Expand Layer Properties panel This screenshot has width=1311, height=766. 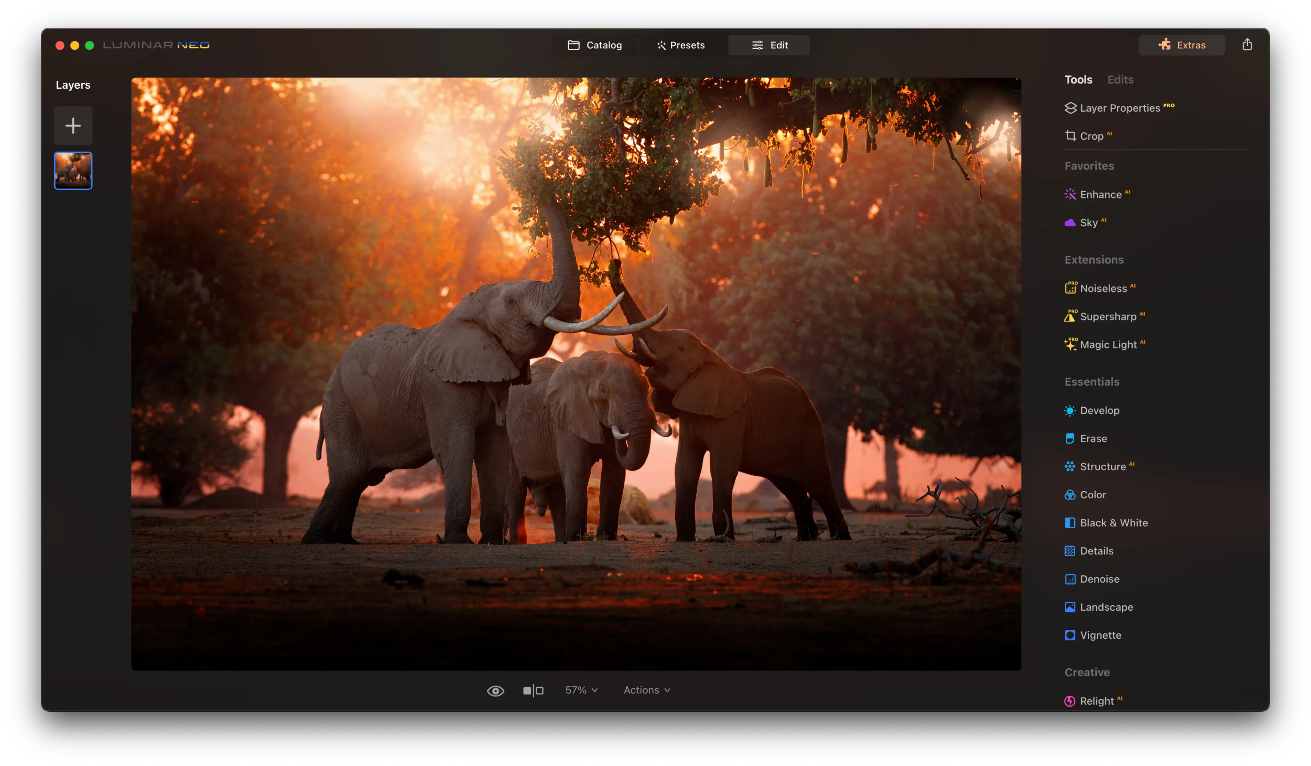click(x=1119, y=108)
